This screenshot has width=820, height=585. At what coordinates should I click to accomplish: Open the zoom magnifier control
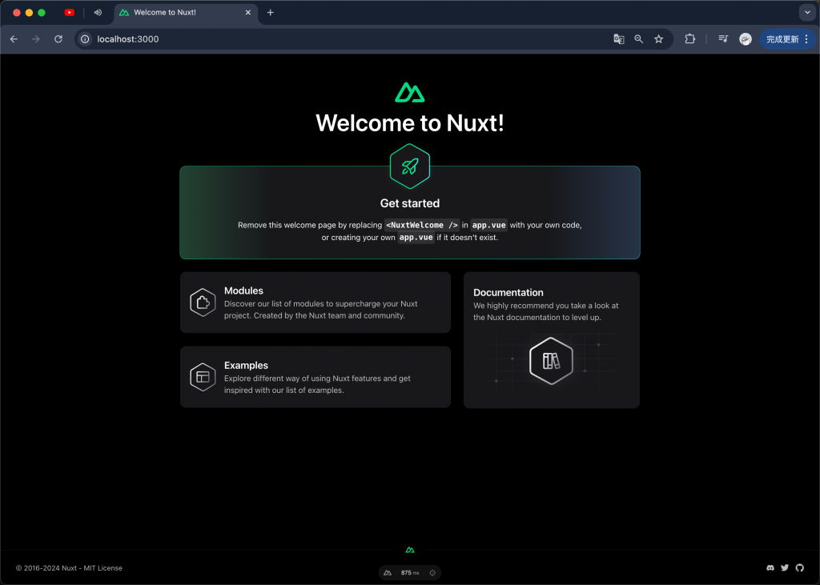(638, 39)
